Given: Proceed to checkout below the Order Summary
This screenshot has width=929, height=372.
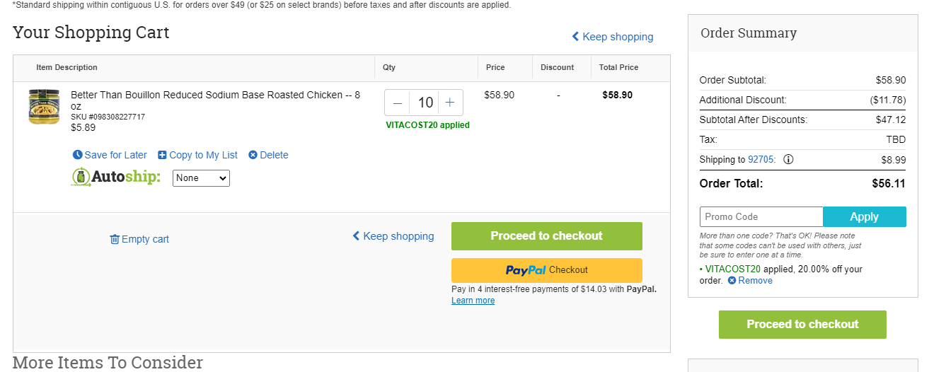Looking at the screenshot, I should pos(802,325).
